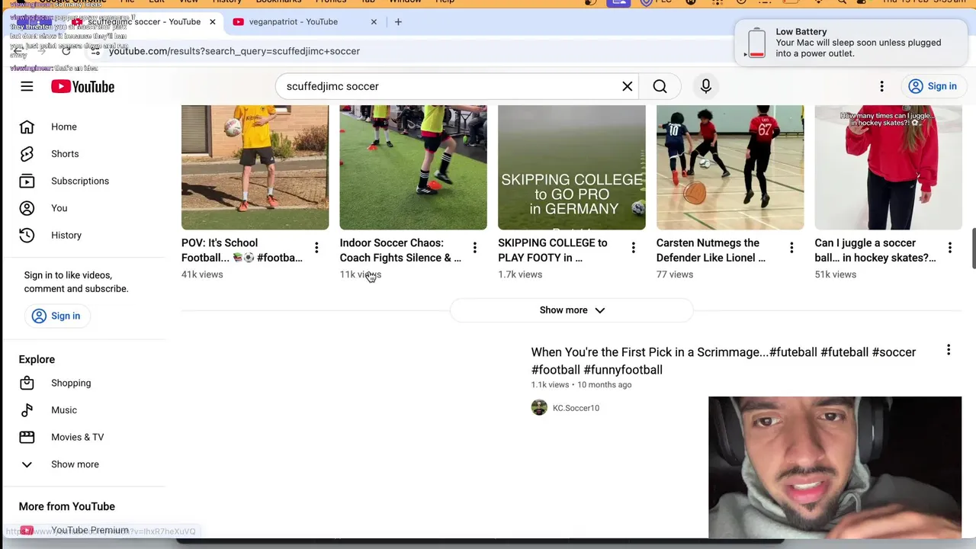Viewport: 976px width, 549px height.
Task: Open POV: It's School Football short title
Action: point(242,250)
